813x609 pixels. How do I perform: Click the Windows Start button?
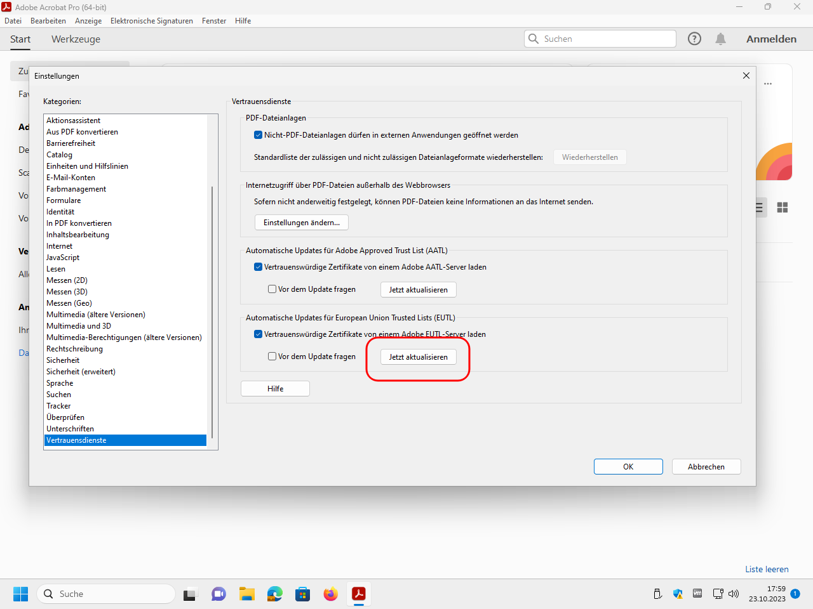pos(20,594)
